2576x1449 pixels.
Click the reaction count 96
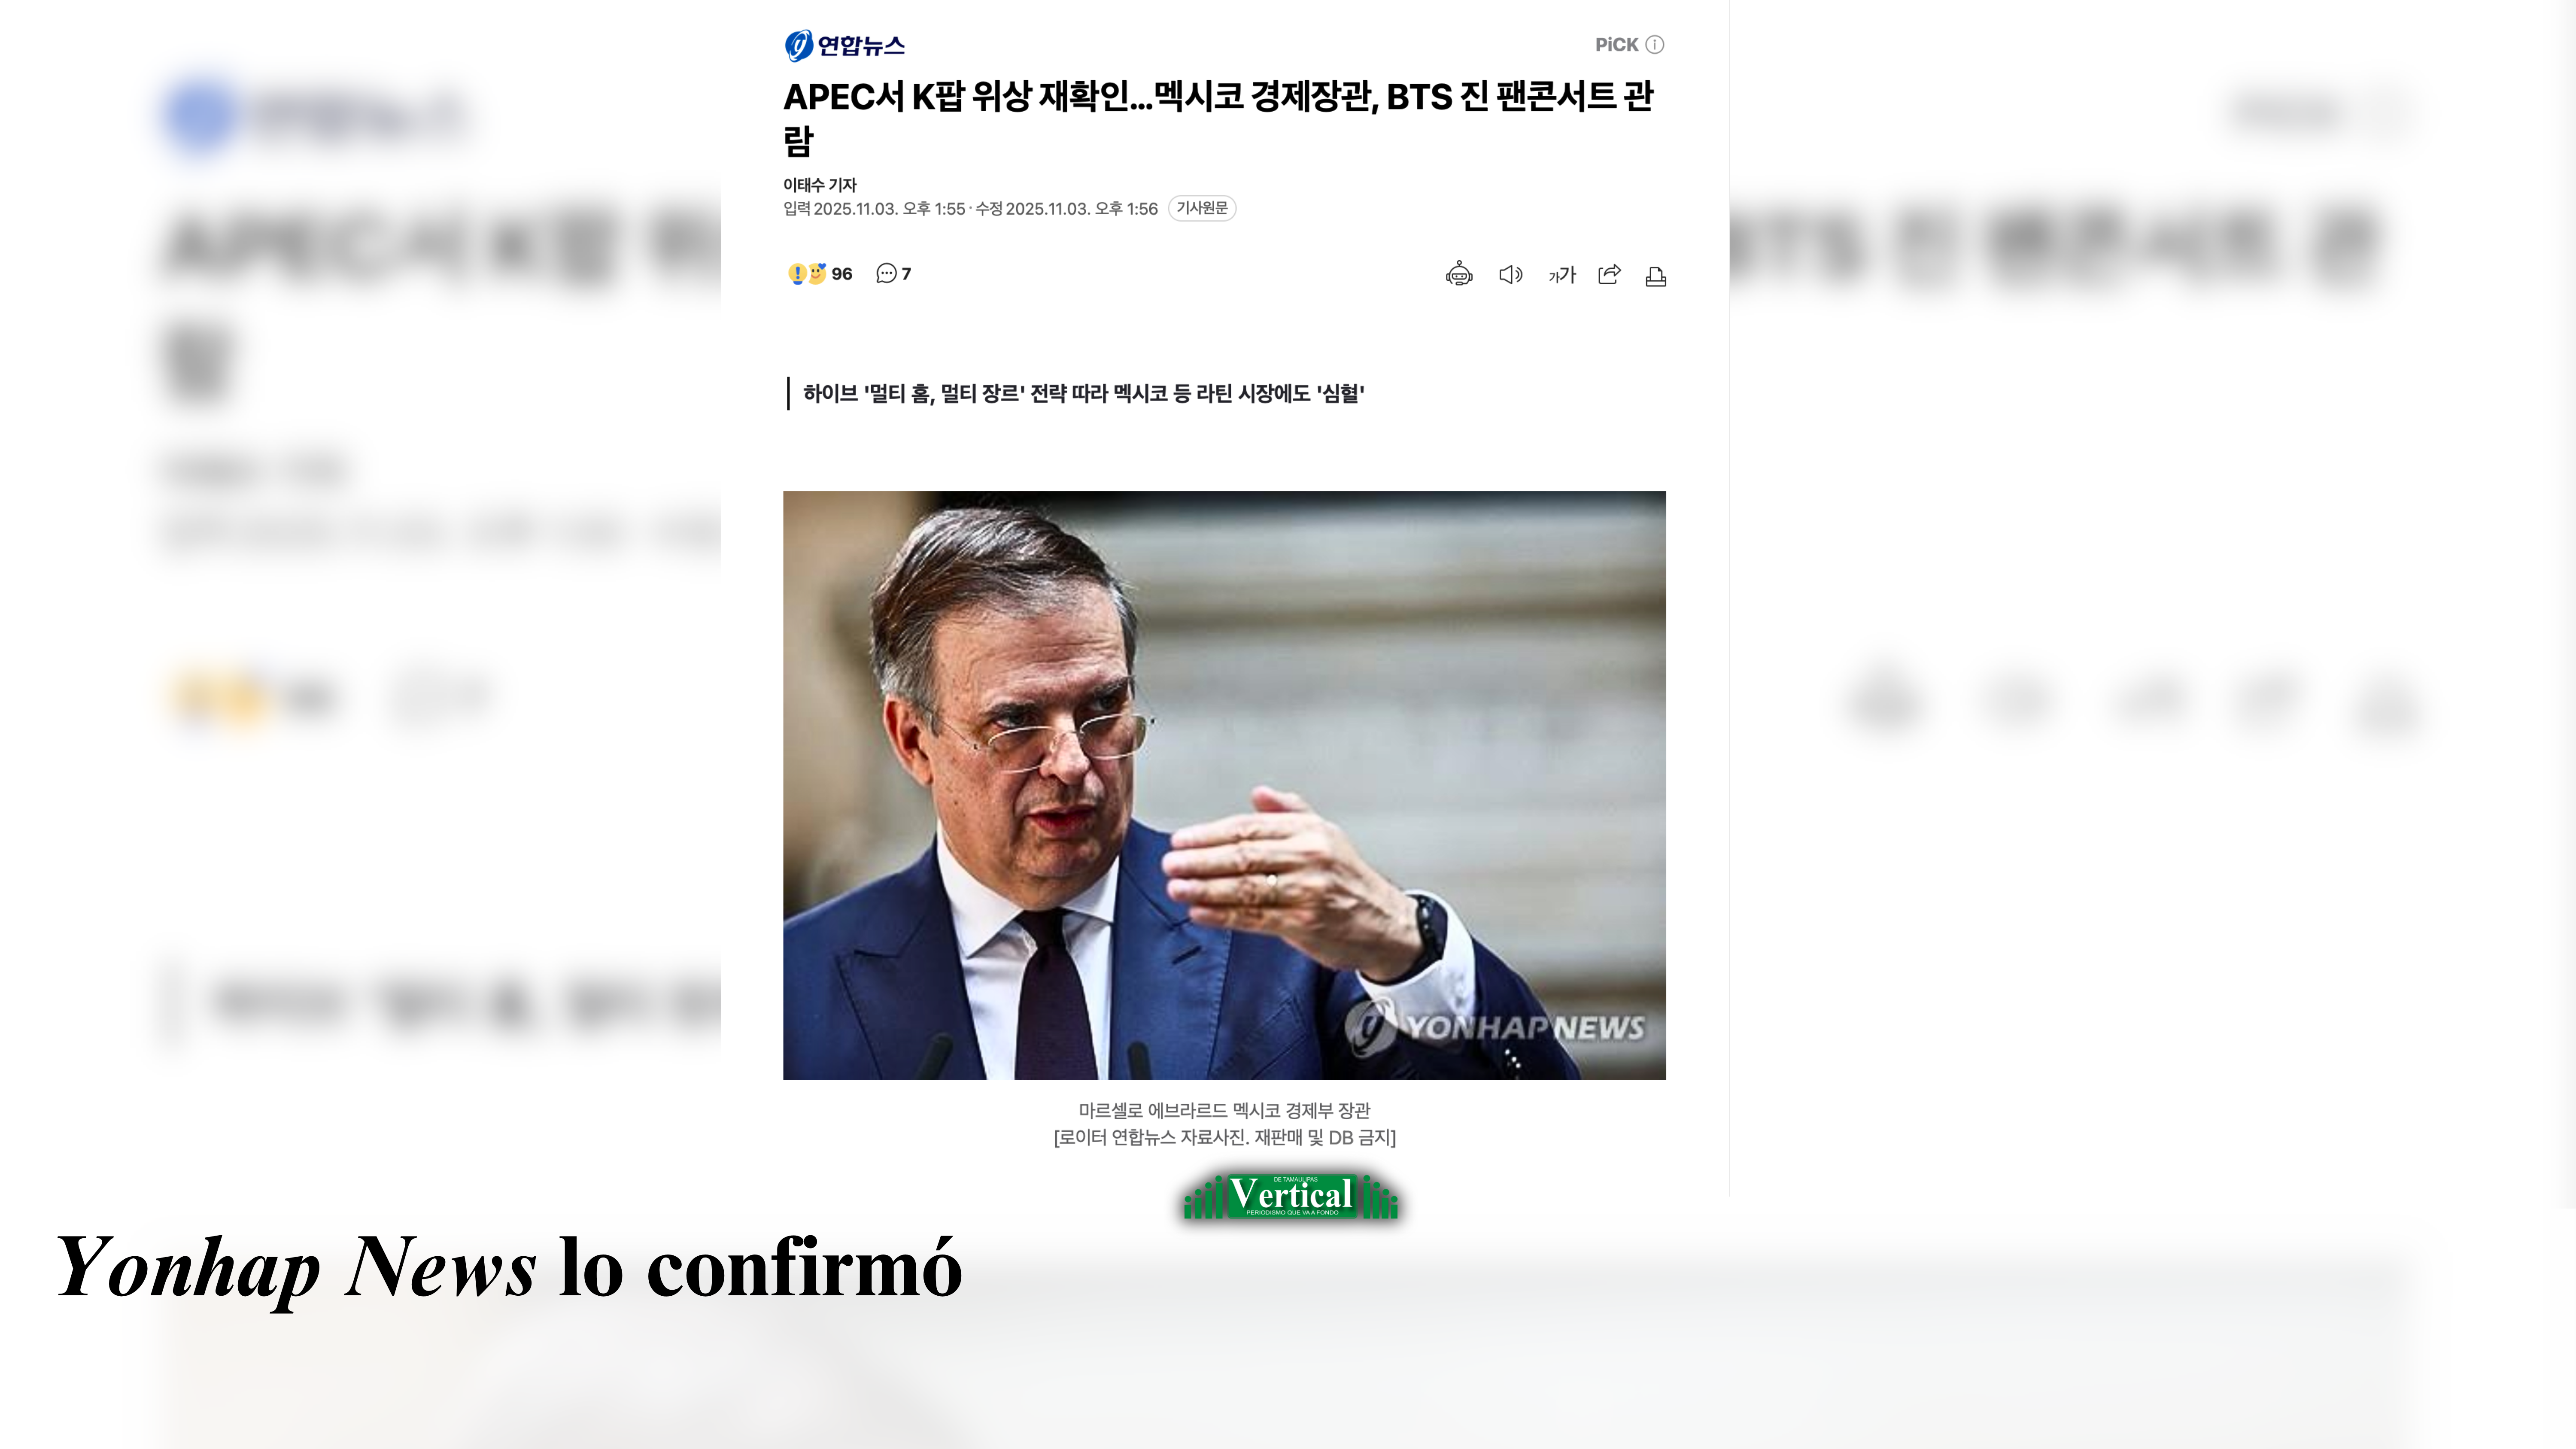(x=842, y=274)
